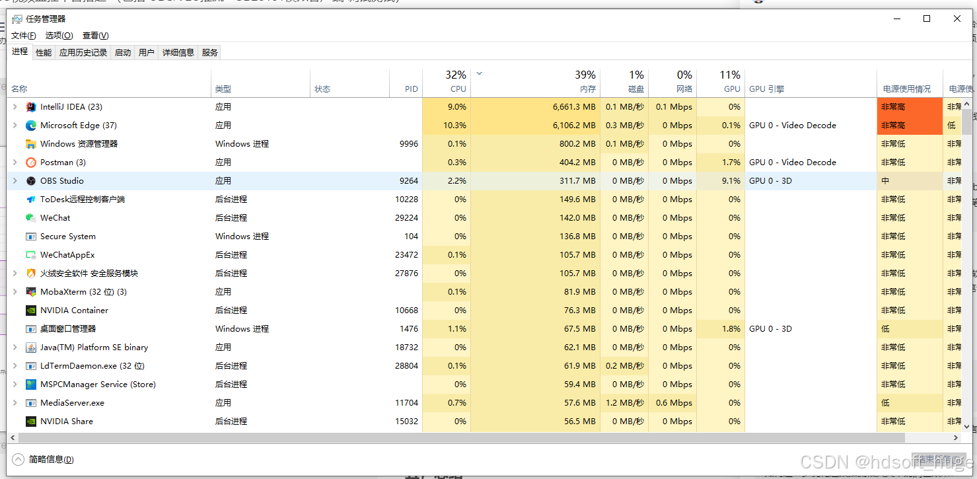
Task: Open the 查看(V) menu
Action: point(96,36)
